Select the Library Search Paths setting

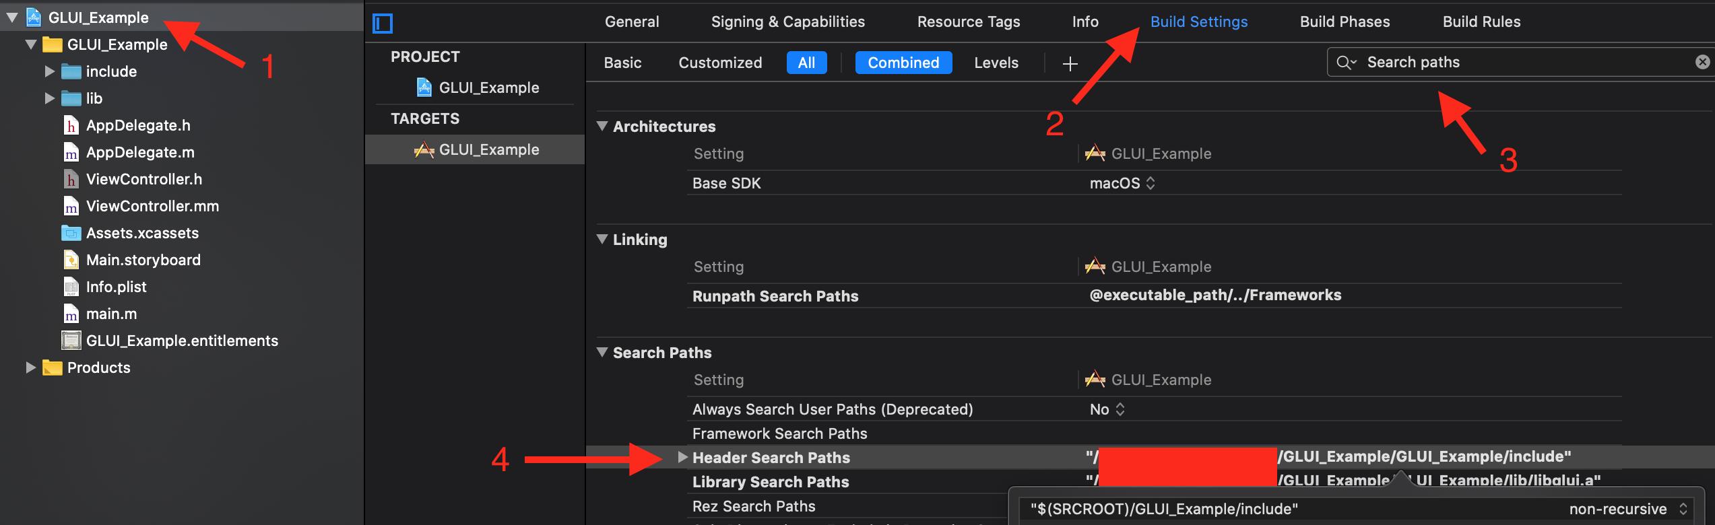(771, 482)
